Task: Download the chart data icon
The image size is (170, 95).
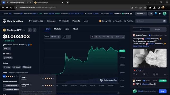Action: [123, 37]
